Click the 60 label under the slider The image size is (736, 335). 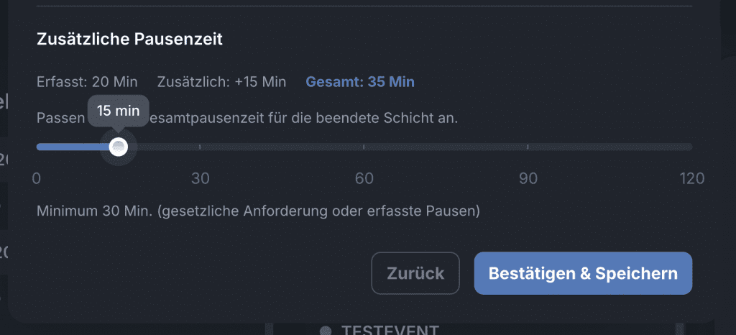(x=364, y=178)
